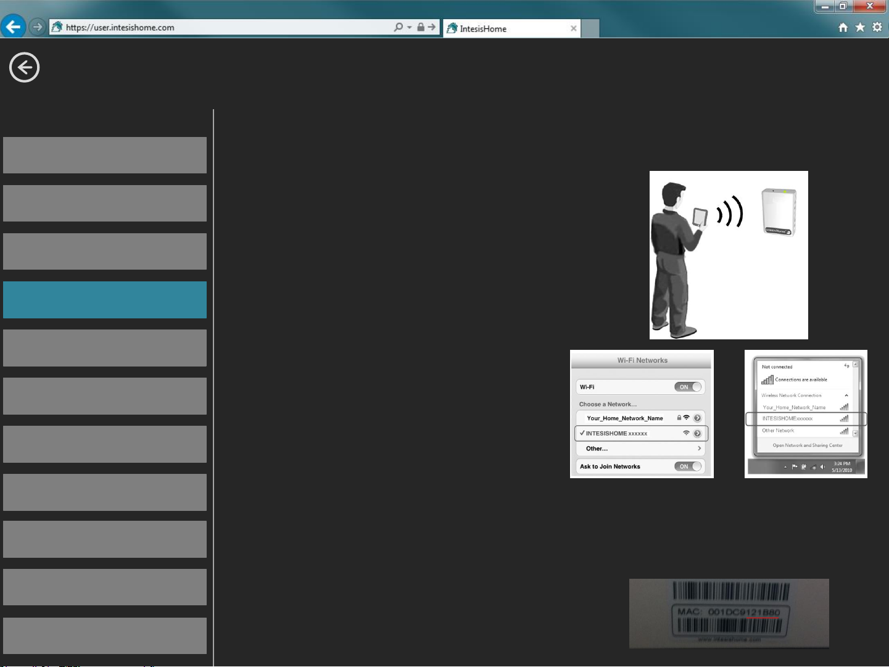
Task: Close the IntesisHome tab
Action: 574,28
